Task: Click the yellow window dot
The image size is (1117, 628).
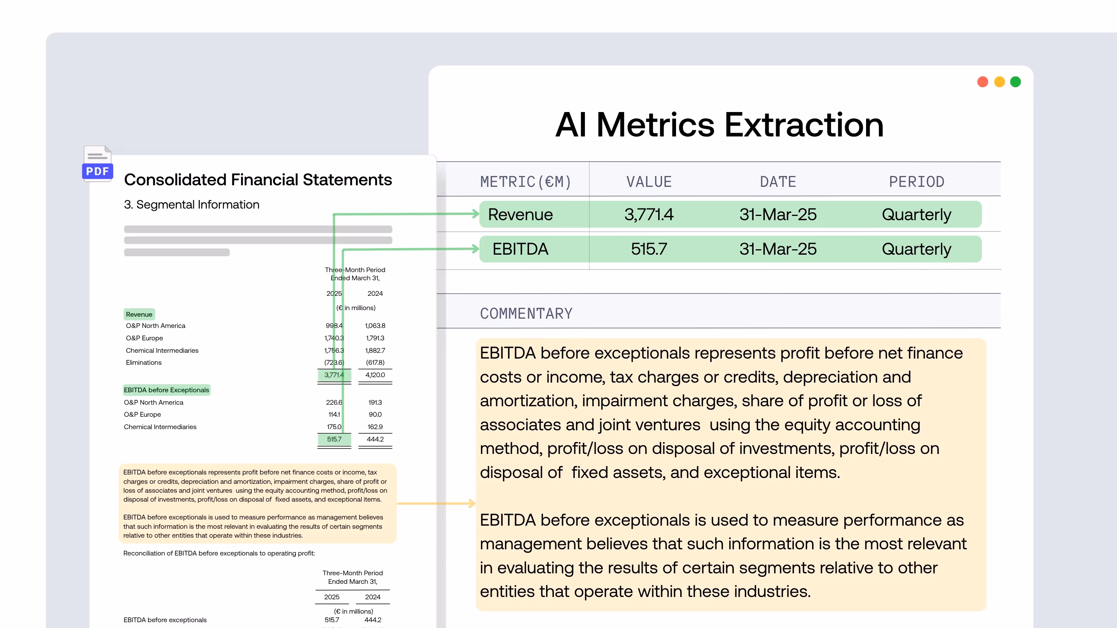Action: 999,82
